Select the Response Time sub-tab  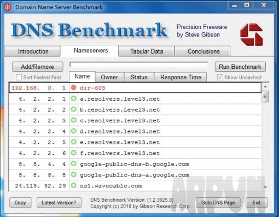[181, 77]
